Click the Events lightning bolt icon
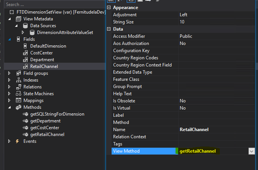258x170 pixels. (17, 141)
